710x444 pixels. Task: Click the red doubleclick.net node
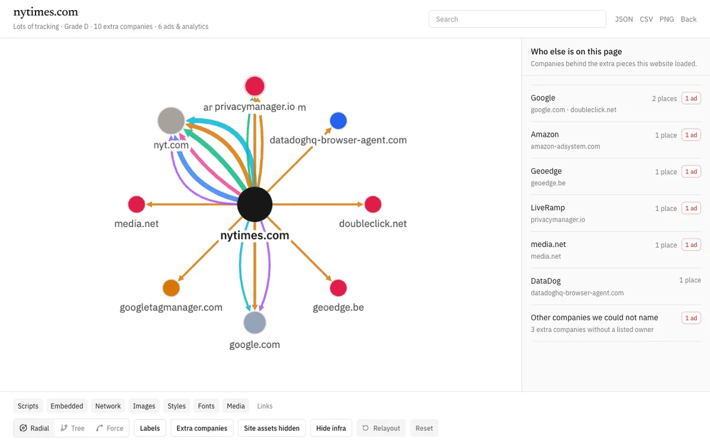click(373, 205)
